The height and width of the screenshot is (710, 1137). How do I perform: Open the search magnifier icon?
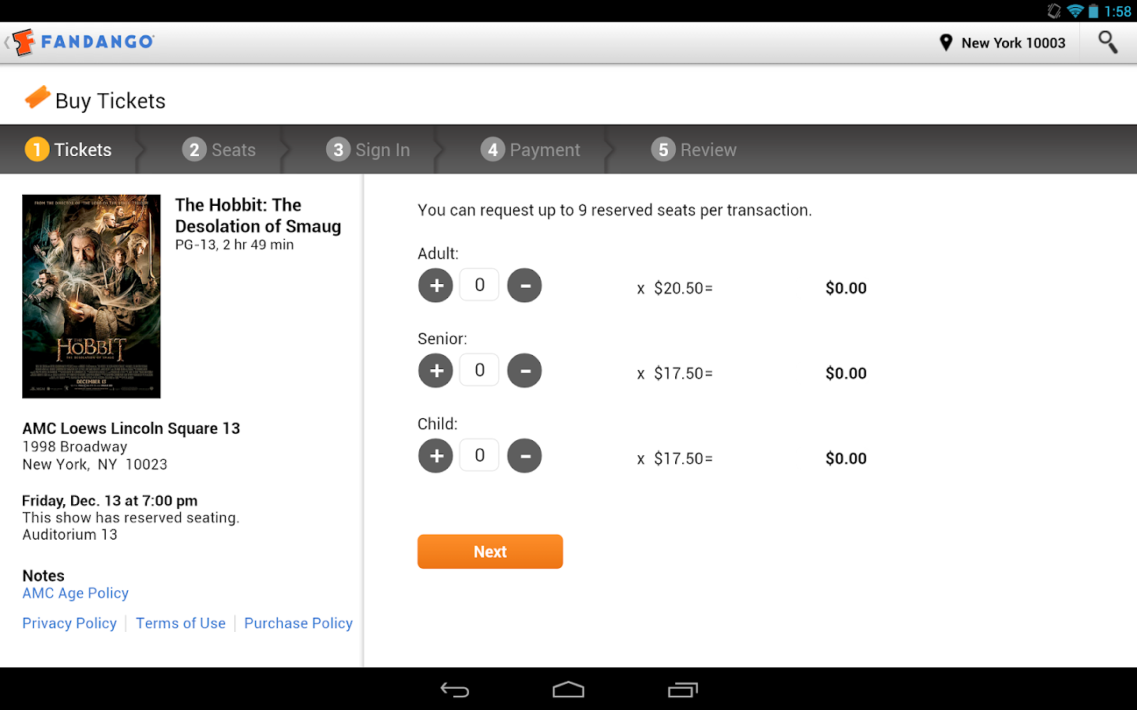click(x=1108, y=43)
